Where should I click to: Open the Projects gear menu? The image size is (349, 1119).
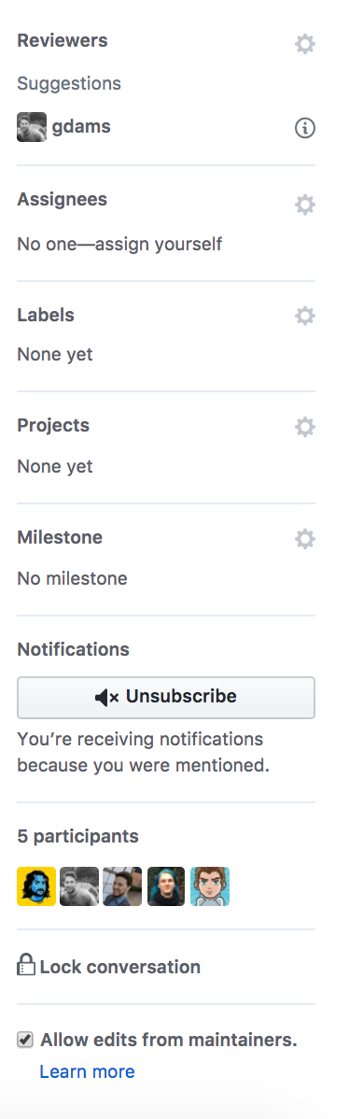[305, 428]
